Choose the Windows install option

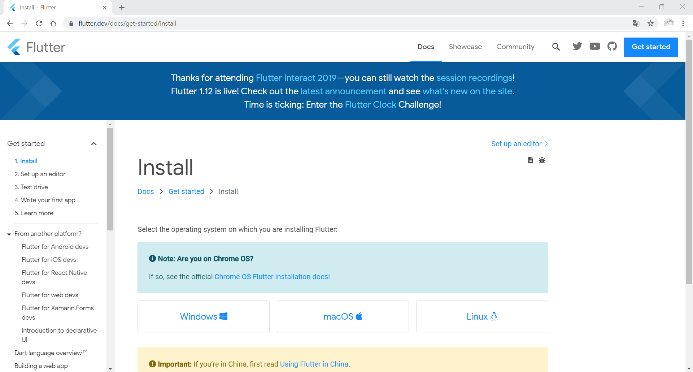tap(204, 317)
